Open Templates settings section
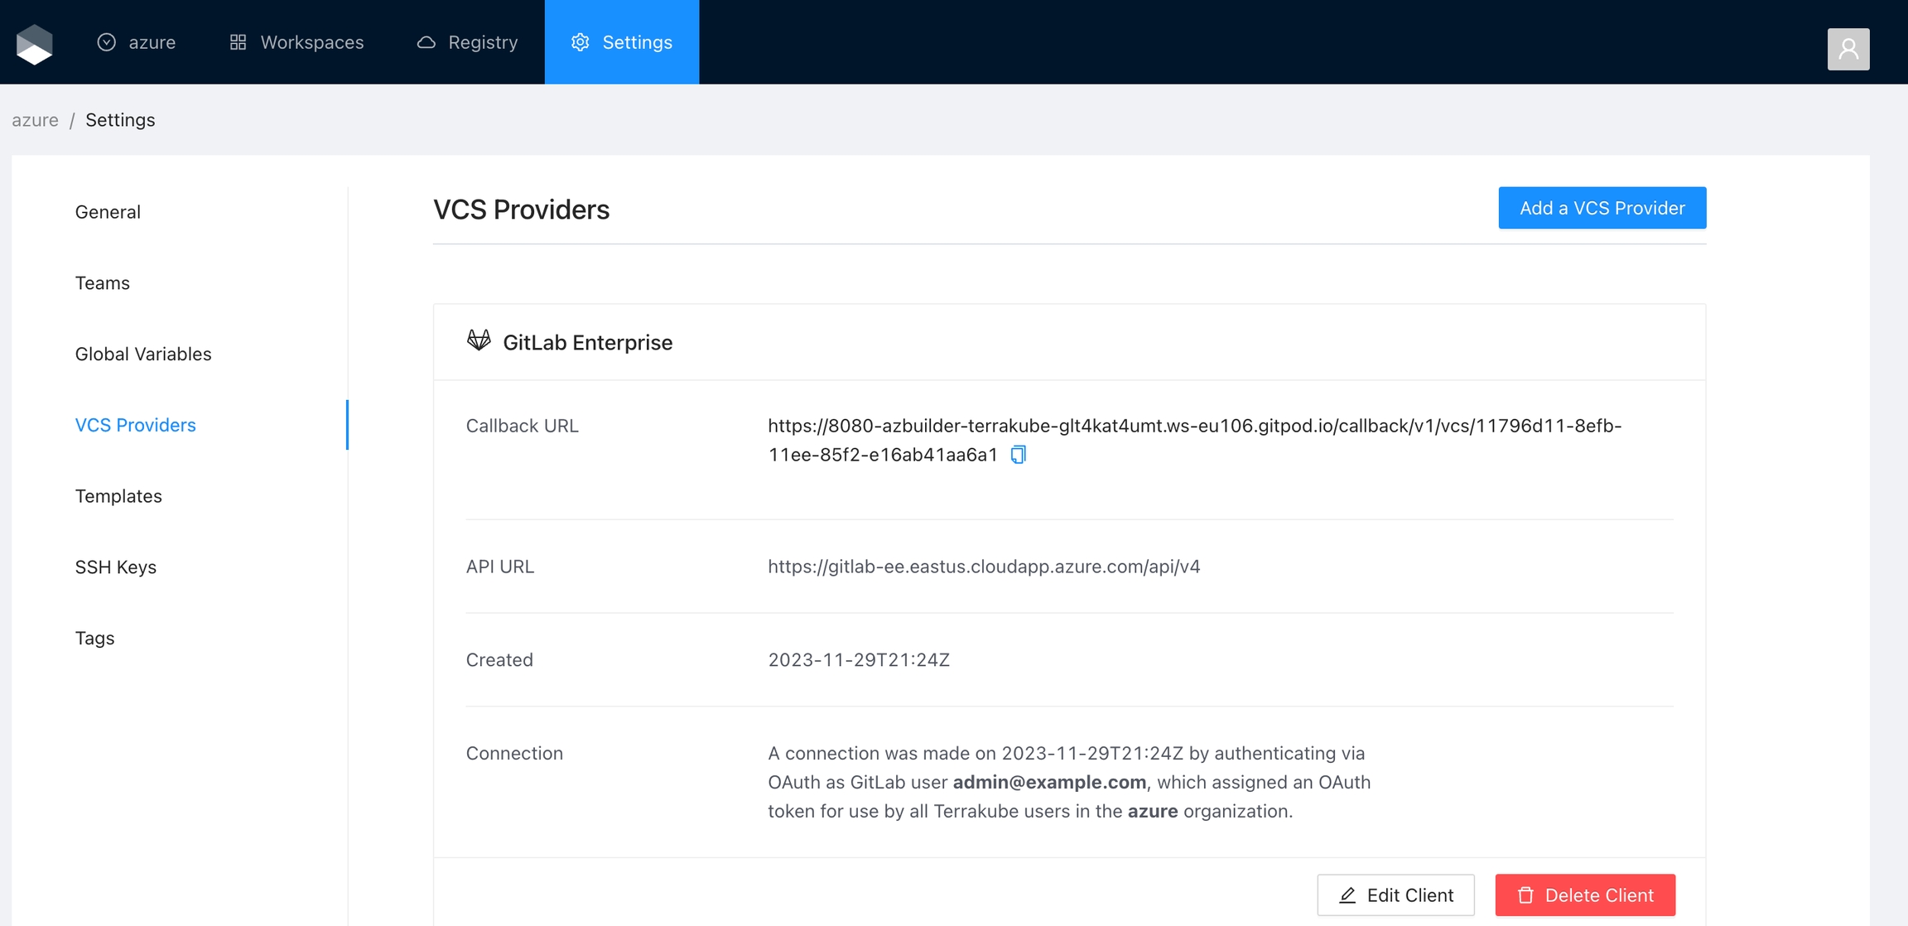This screenshot has width=1908, height=926. click(x=118, y=496)
